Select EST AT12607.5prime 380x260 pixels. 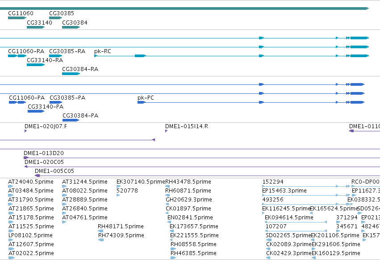[x=31, y=244]
